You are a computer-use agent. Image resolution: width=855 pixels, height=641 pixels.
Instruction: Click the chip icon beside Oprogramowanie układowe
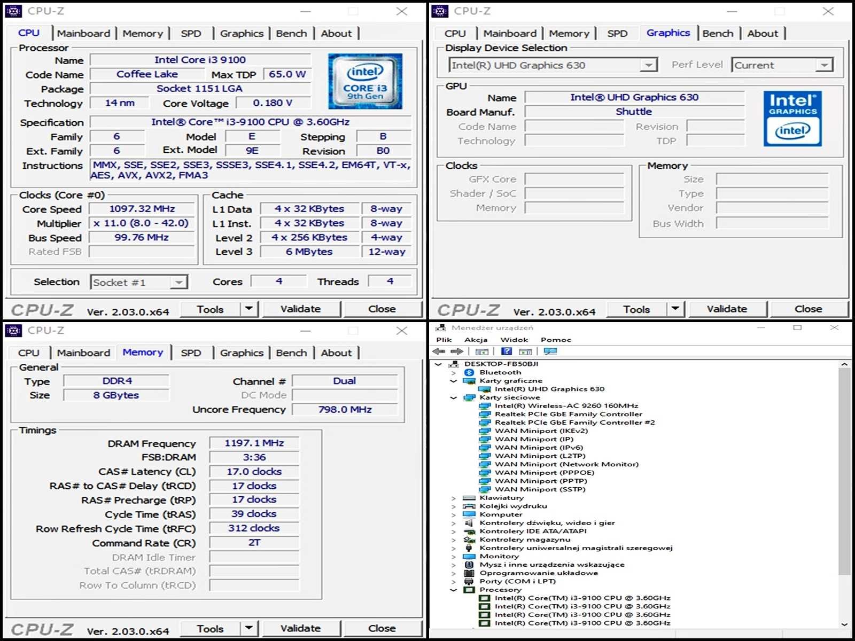pos(469,573)
